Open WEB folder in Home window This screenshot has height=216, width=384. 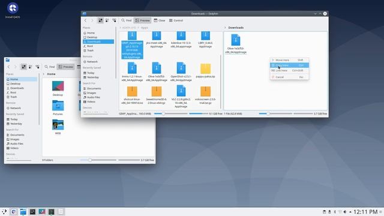(58, 127)
